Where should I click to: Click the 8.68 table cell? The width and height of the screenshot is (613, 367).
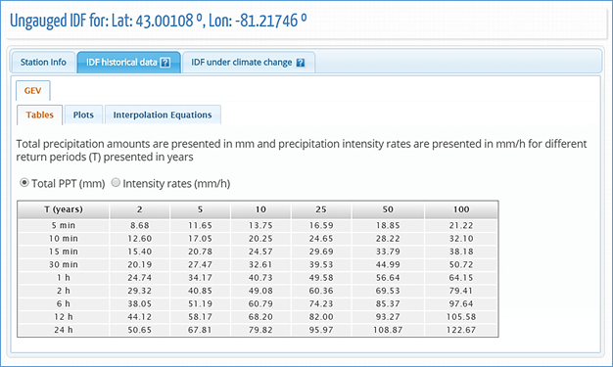pos(140,225)
